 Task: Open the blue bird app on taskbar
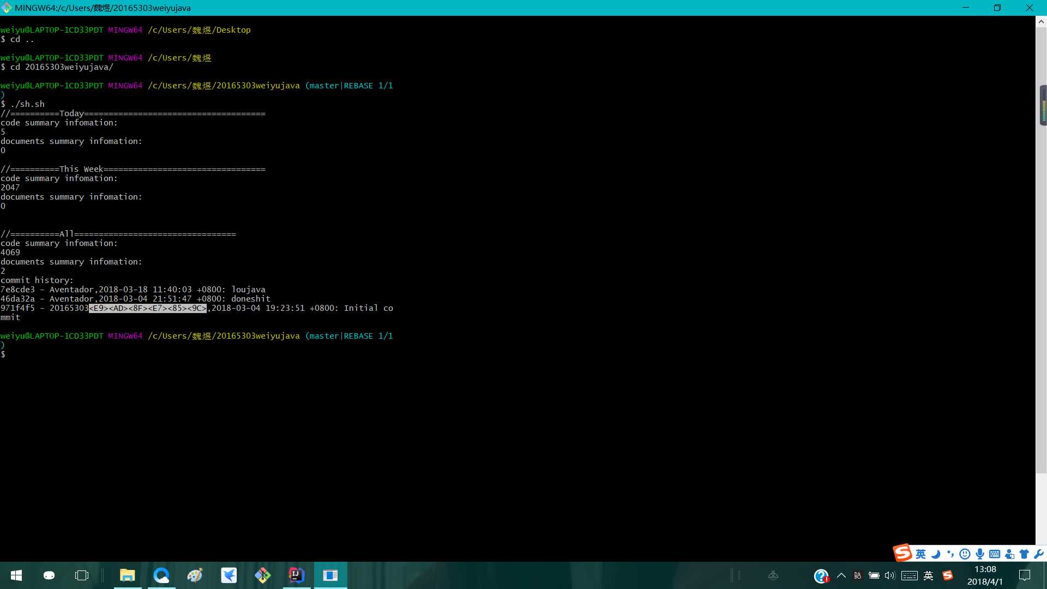coord(229,575)
